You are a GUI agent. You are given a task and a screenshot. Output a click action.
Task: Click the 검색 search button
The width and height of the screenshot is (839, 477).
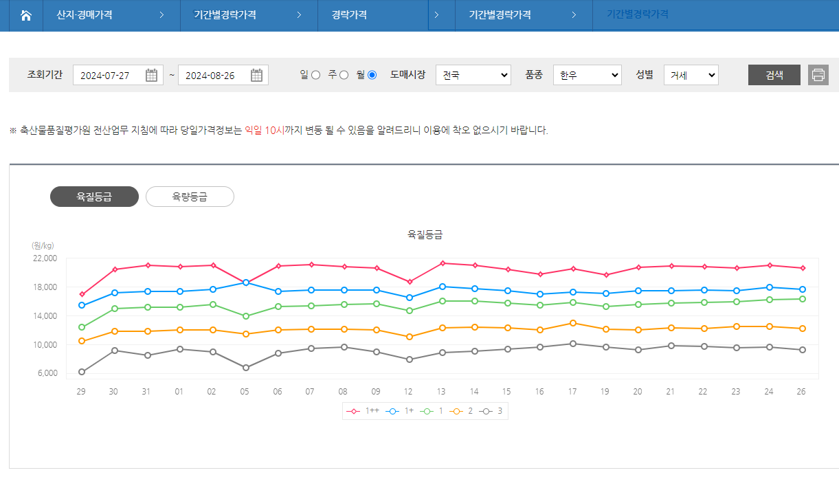pyautogui.click(x=774, y=75)
